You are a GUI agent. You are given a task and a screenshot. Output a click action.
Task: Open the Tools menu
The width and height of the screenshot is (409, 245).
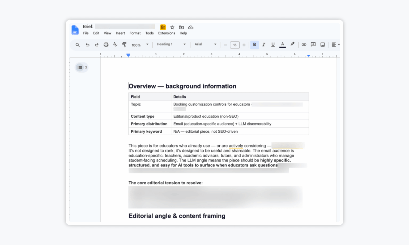point(150,33)
